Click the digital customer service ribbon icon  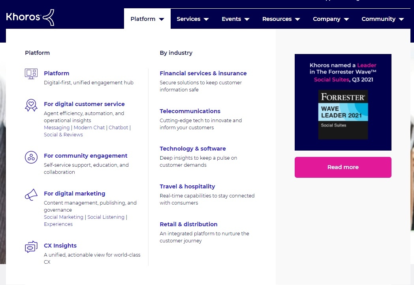coord(31,105)
